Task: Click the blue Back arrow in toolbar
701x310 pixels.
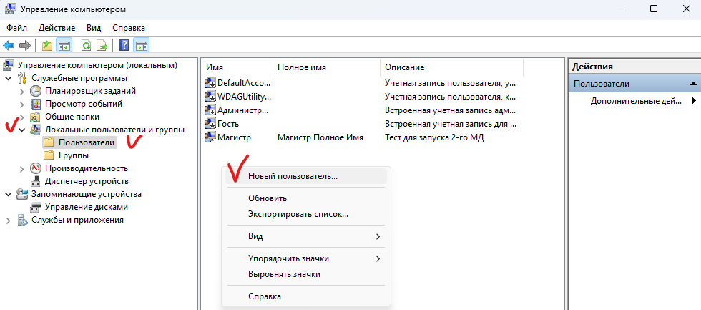Action: tap(9, 45)
